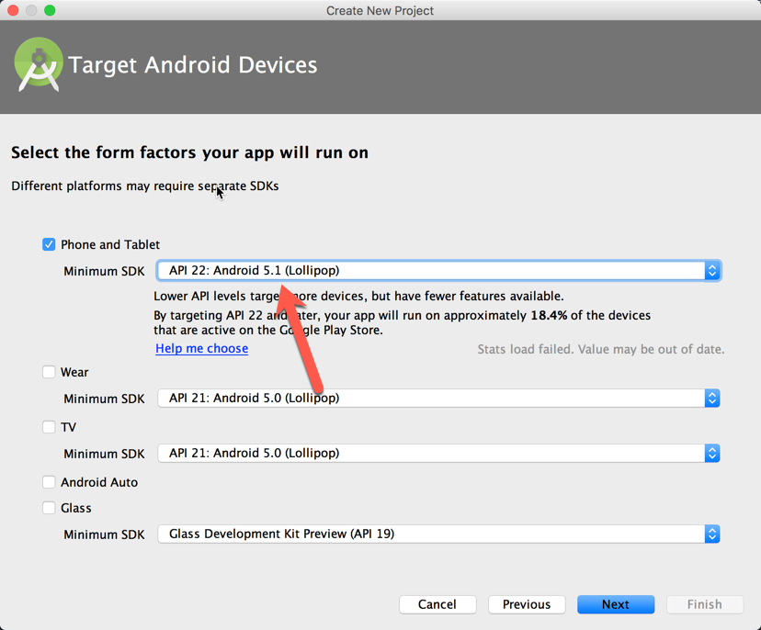The width and height of the screenshot is (761, 630).
Task: Click the Cancel button
Action: [437, 604]
